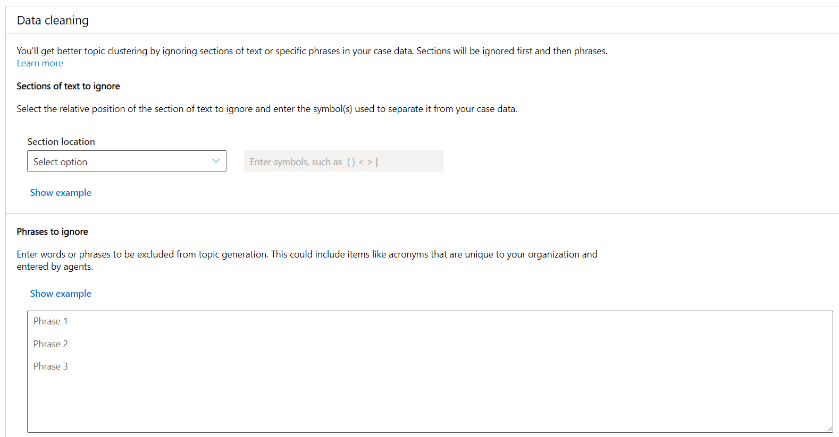Click the "Phrase 2" placeholder text
Image resolution: width=839 pixels, height=437 pixels.
pos(51,344)
